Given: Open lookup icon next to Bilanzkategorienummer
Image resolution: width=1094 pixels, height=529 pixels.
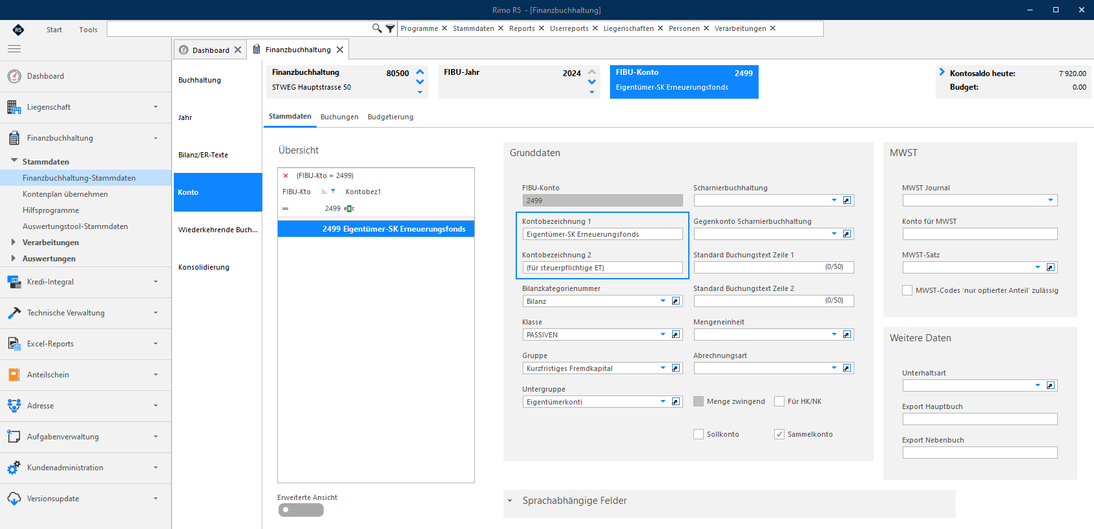Looking at the screenshot, I should 676,301.
